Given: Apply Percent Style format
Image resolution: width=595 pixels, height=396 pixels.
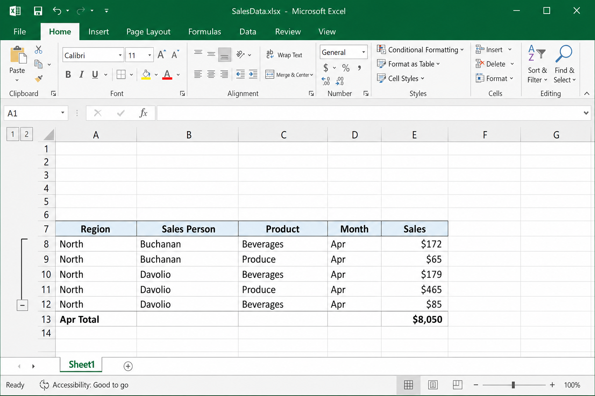Looking at the screenshot, I should click(346, 68).
